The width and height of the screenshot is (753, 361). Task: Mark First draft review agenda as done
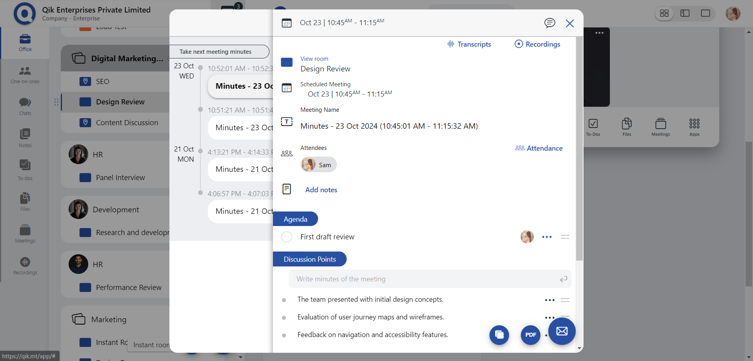pyautogui.click(x=287, y=237)
